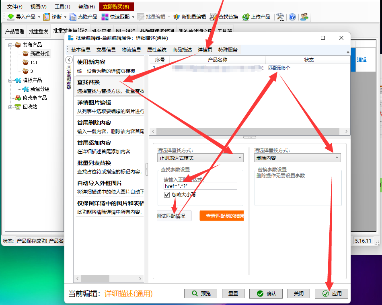Image resolution: width=382 pixels, height=305 pixels.
Task: Click the 重置 reset button
Action: [x=233, y=294]
